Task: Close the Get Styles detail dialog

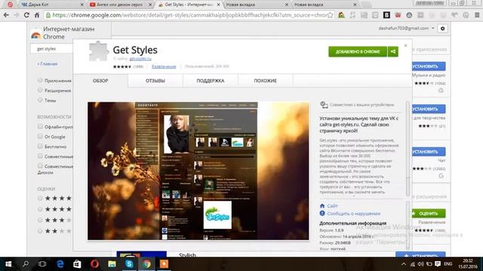Action: point(405,45)
